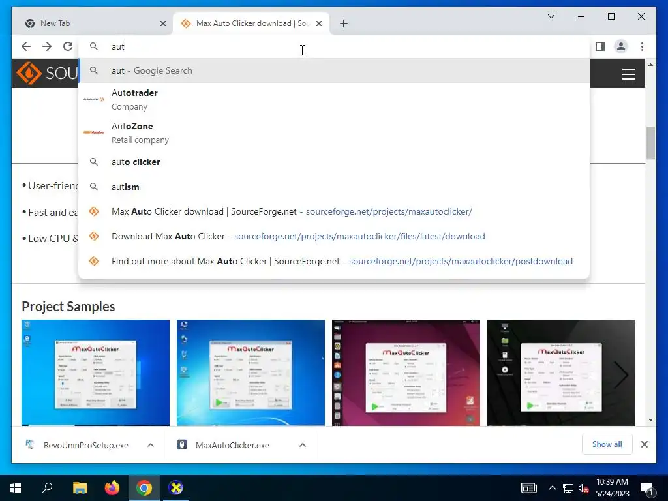Click the Autotrader logo icon
This screenshot has width=668, height=501.
click(94, 99)
